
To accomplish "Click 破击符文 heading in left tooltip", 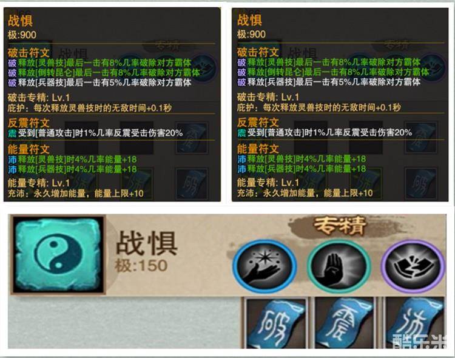I will (x=29, y=53).
